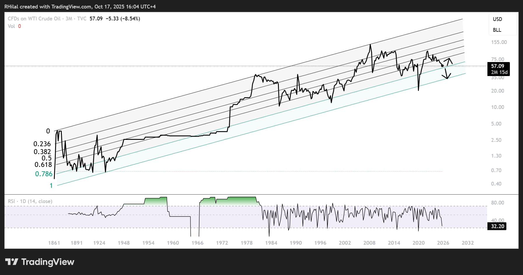The image size is (523, 275).
Task: Click the Fibonacci level label 0.382
Action: (x=42, y=152)
